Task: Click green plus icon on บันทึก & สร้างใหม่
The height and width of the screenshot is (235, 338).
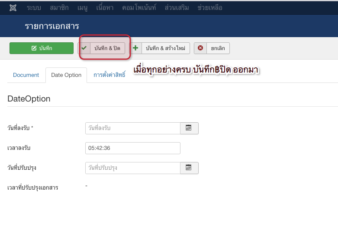Action: pyautogui.click(x=135, y=48)
